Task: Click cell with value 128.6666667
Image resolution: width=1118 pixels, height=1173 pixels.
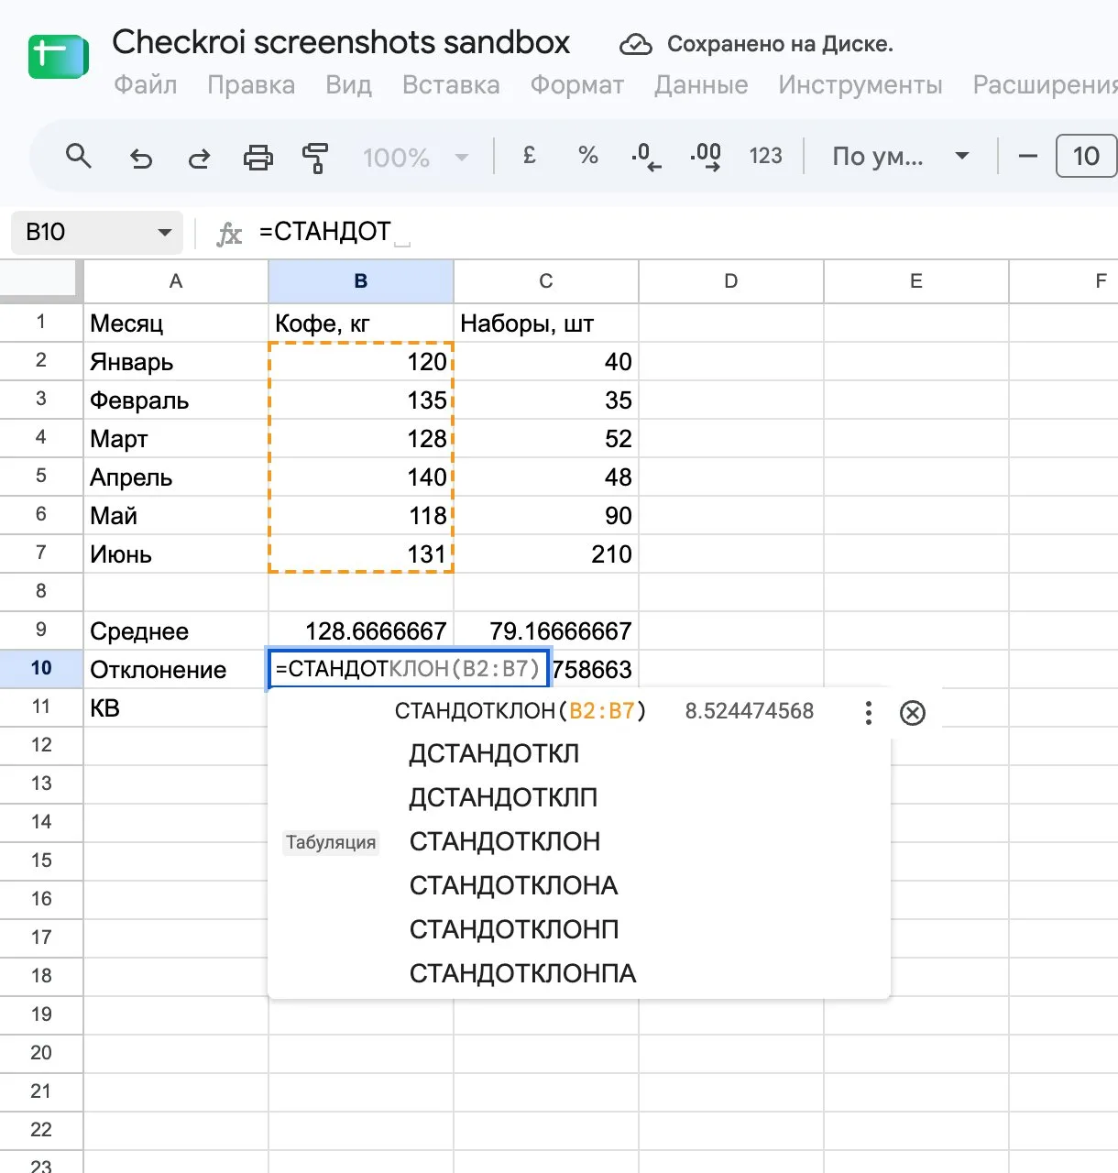Action: point(361,630)
